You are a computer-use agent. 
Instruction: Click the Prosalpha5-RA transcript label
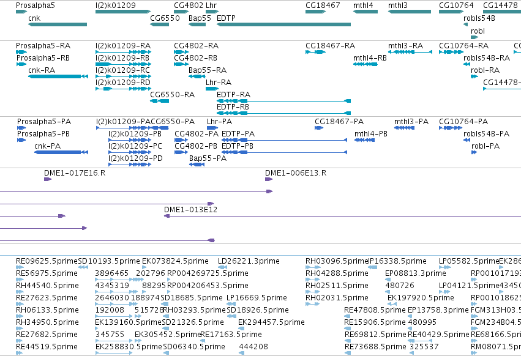(x=43, y=45)
